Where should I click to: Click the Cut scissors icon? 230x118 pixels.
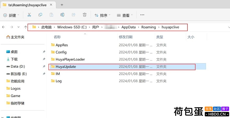click(x=29, y=15)
